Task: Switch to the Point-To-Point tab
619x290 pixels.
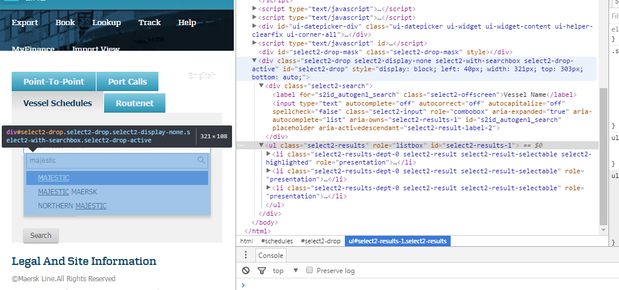Action: (x=54, y=82)
